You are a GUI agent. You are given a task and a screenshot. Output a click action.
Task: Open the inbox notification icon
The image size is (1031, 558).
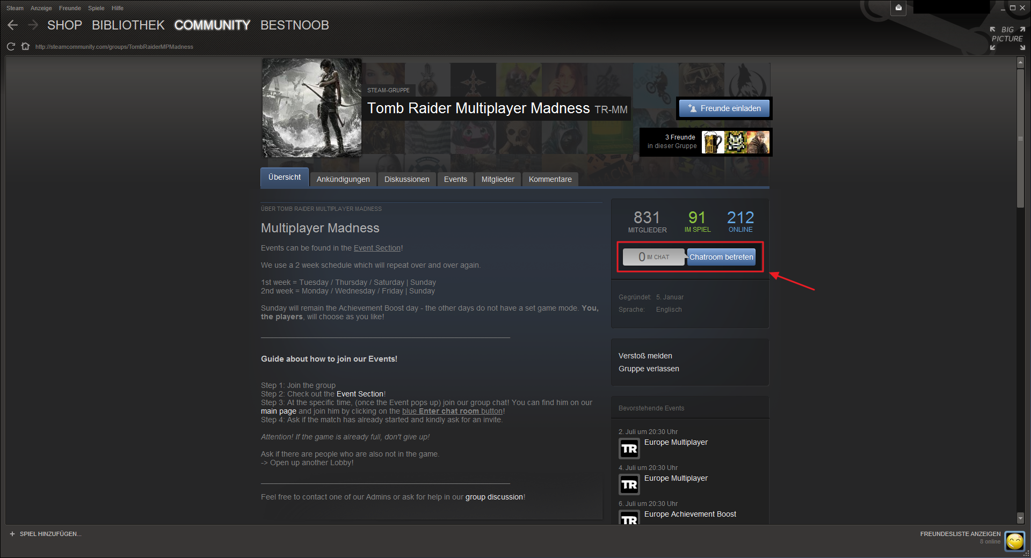tap(898, 8)
